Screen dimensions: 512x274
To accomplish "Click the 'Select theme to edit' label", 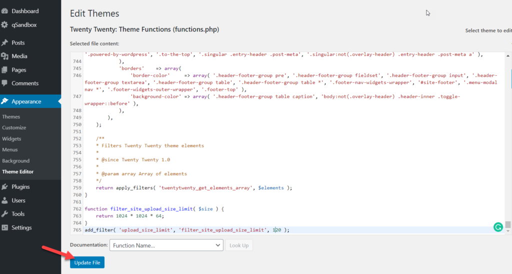I will click(488, 31).
